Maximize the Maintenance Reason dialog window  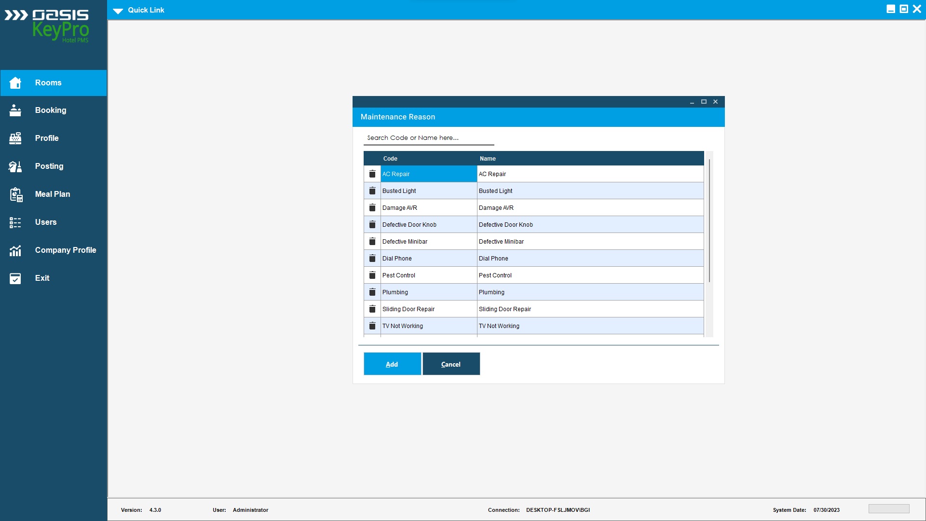(x=704, y=102)
